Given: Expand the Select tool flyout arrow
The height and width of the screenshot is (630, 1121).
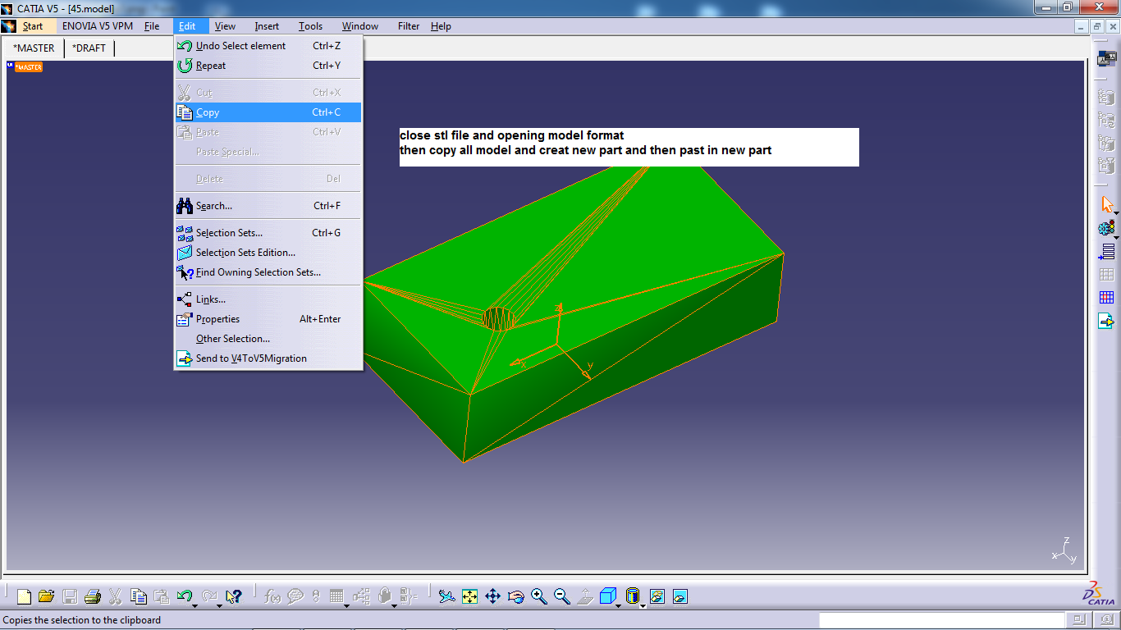Looking at the screenshot, I should click(1116, 213).
